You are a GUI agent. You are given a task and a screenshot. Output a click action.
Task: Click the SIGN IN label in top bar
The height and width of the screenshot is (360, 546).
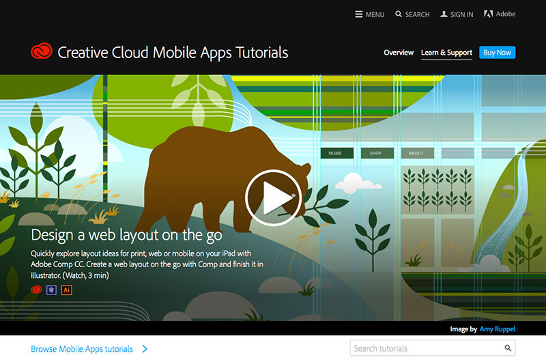coord(462,14)
